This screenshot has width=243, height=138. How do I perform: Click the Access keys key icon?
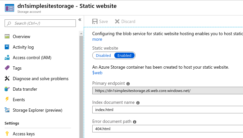click(7, 134)
